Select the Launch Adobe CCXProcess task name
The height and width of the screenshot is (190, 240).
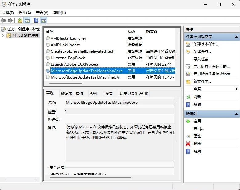pos(75,64)
